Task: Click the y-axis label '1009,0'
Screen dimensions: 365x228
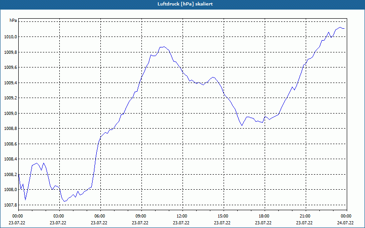Action: [10, 113]
